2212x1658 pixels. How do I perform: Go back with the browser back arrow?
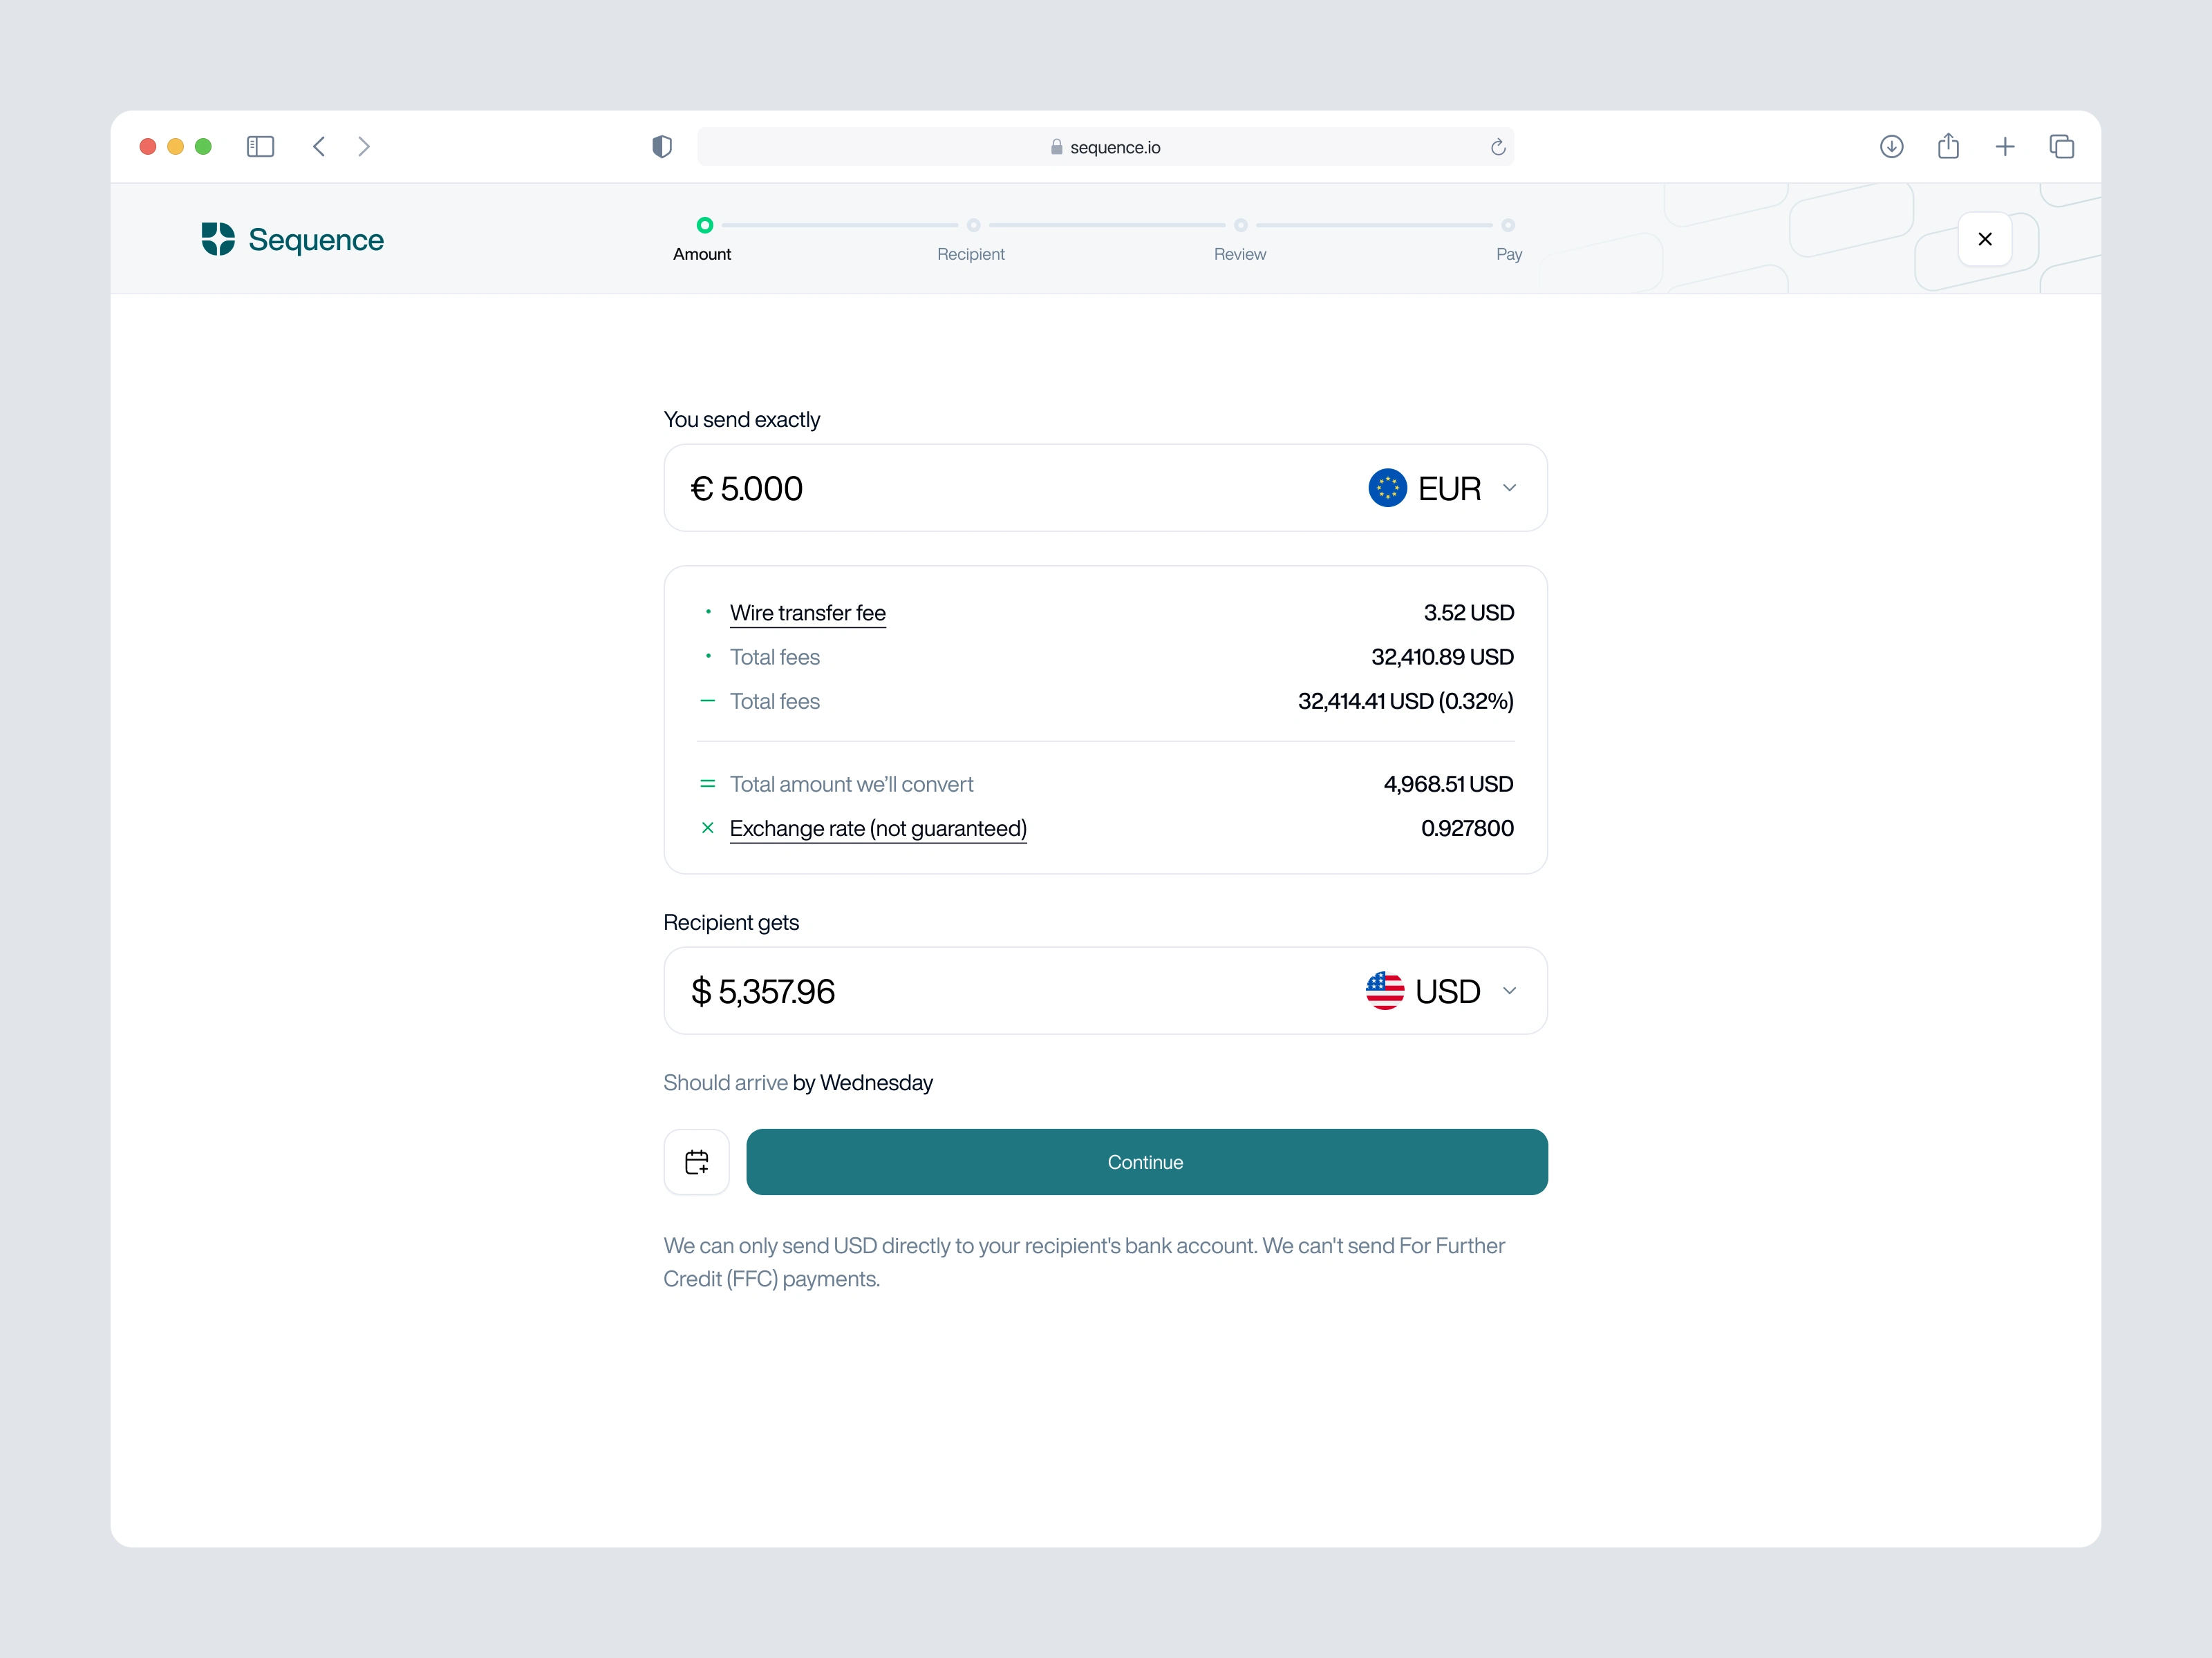tap(319, 147)
